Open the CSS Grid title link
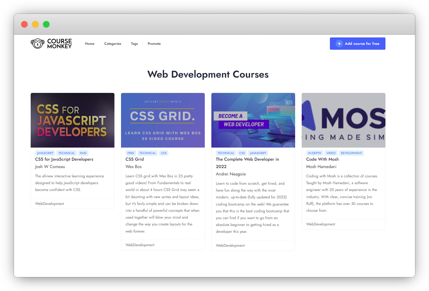The width and height of the screenshot is (429, 291). [135, 159]
